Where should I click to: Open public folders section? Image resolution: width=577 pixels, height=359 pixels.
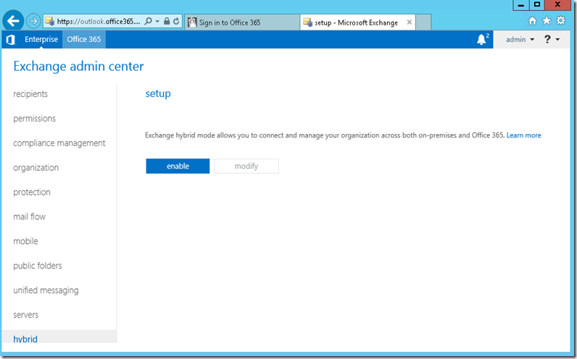point(38,266)
